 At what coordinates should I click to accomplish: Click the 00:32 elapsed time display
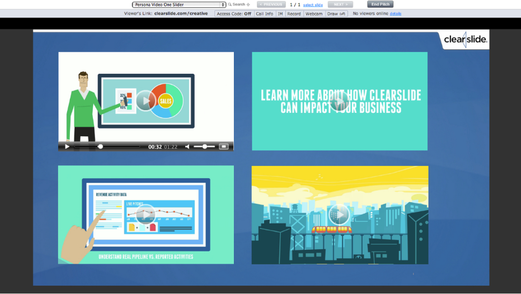pyautogui.click(x=155, y=146)
